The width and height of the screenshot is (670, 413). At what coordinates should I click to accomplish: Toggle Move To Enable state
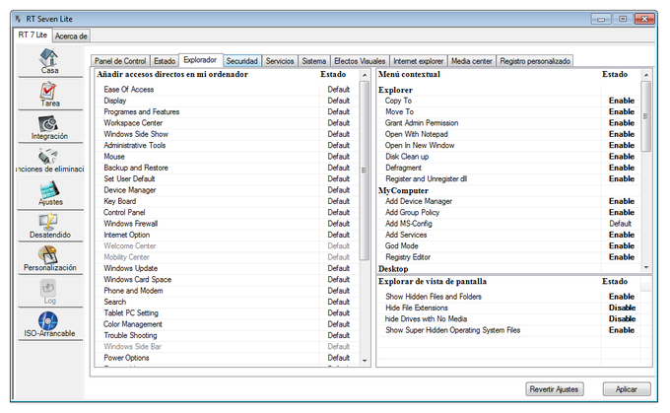tap(622, 111)
